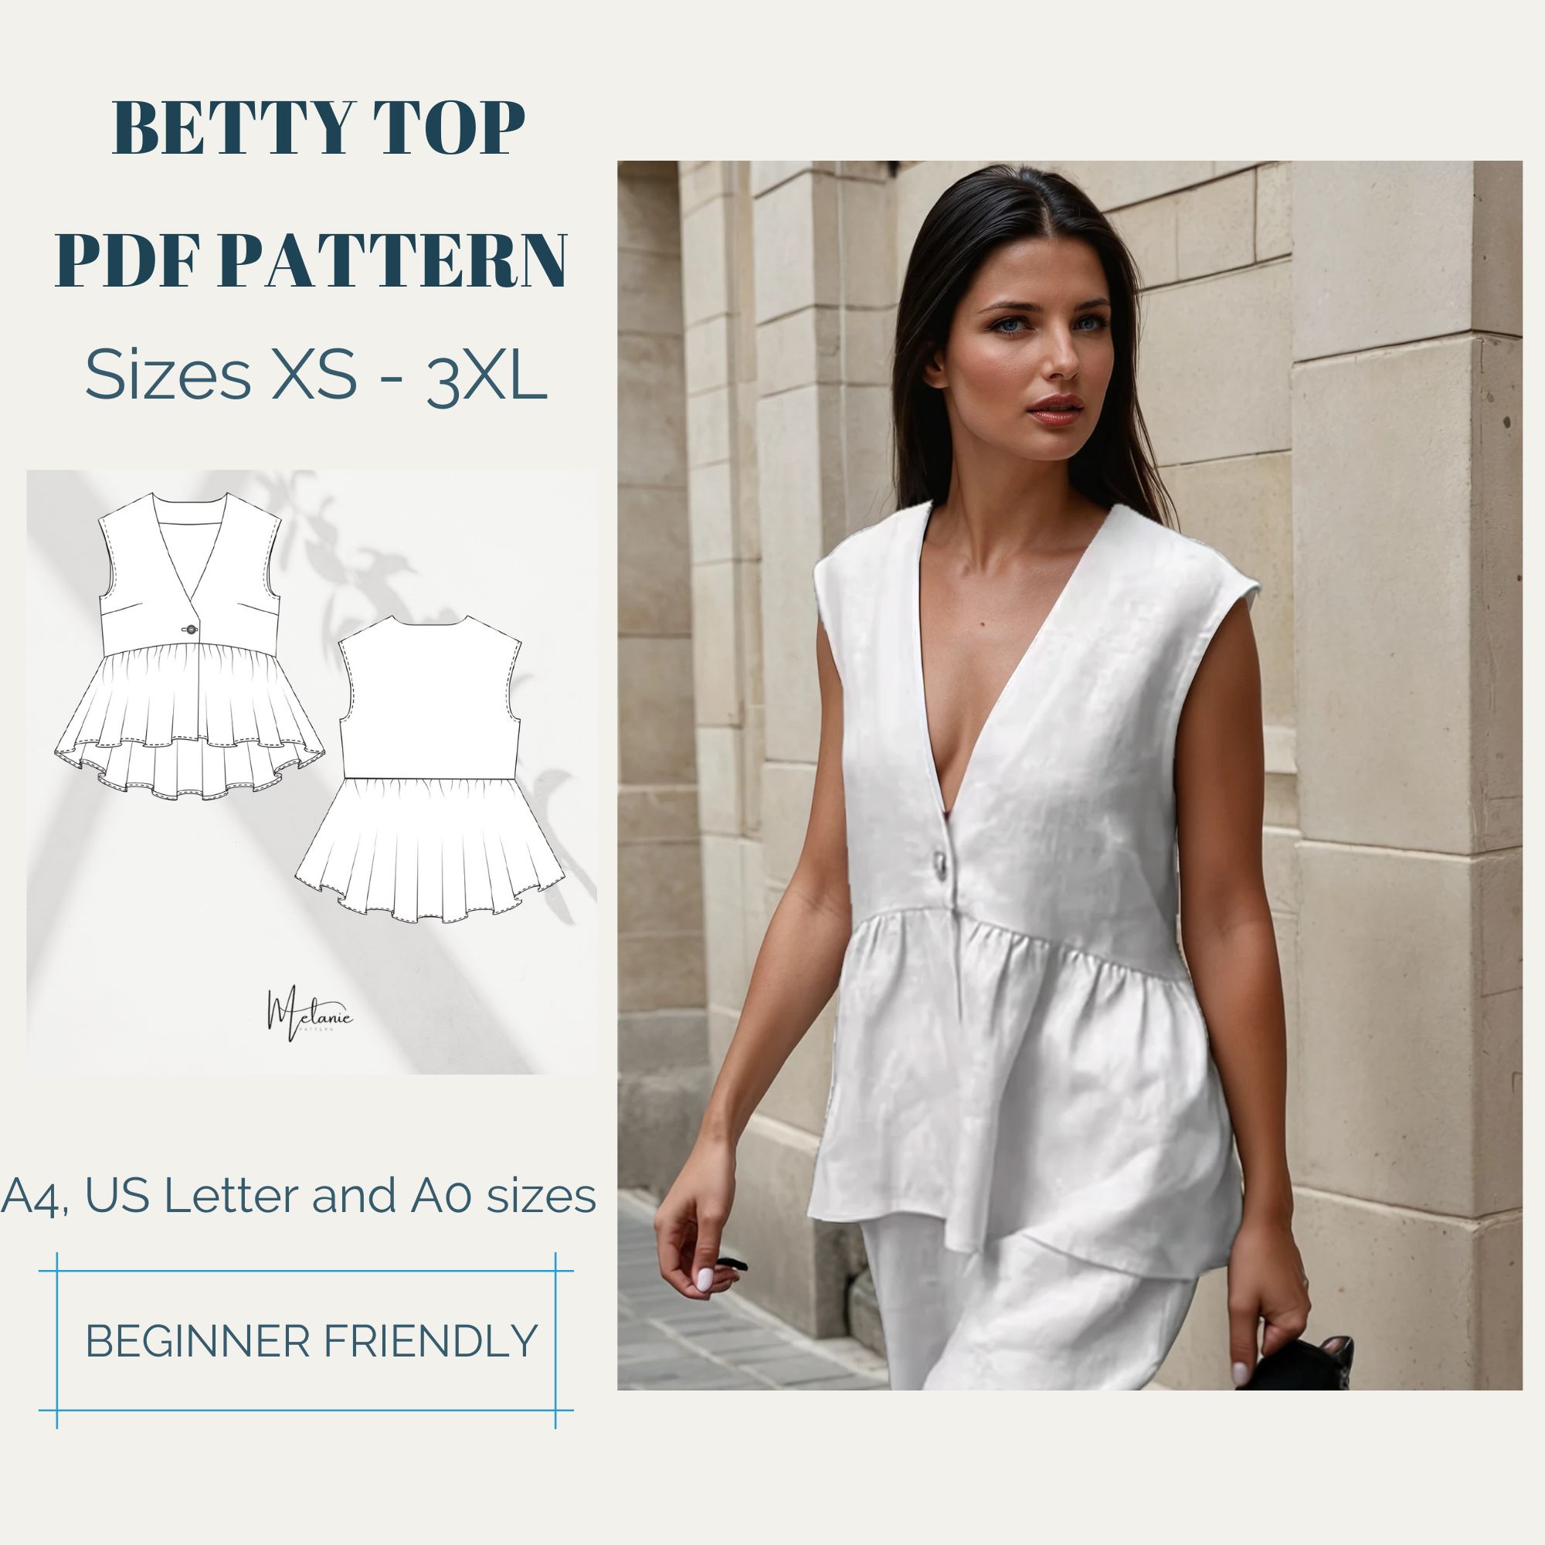This screenshot has width=1545, height=1545.
Task: Click the BETTY TOP title text
Action: point(318,128)
